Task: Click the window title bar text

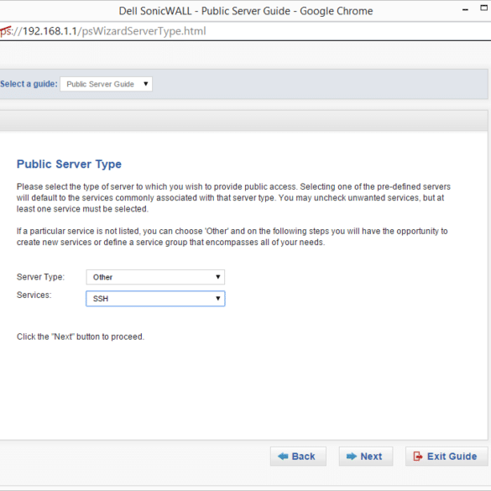Action: click(246, 11)
